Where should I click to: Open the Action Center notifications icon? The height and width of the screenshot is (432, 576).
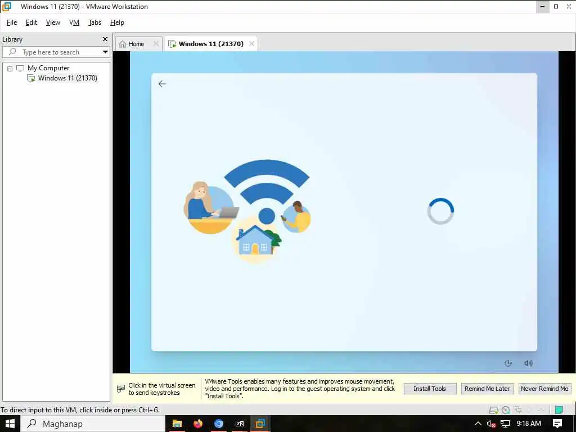557,424
